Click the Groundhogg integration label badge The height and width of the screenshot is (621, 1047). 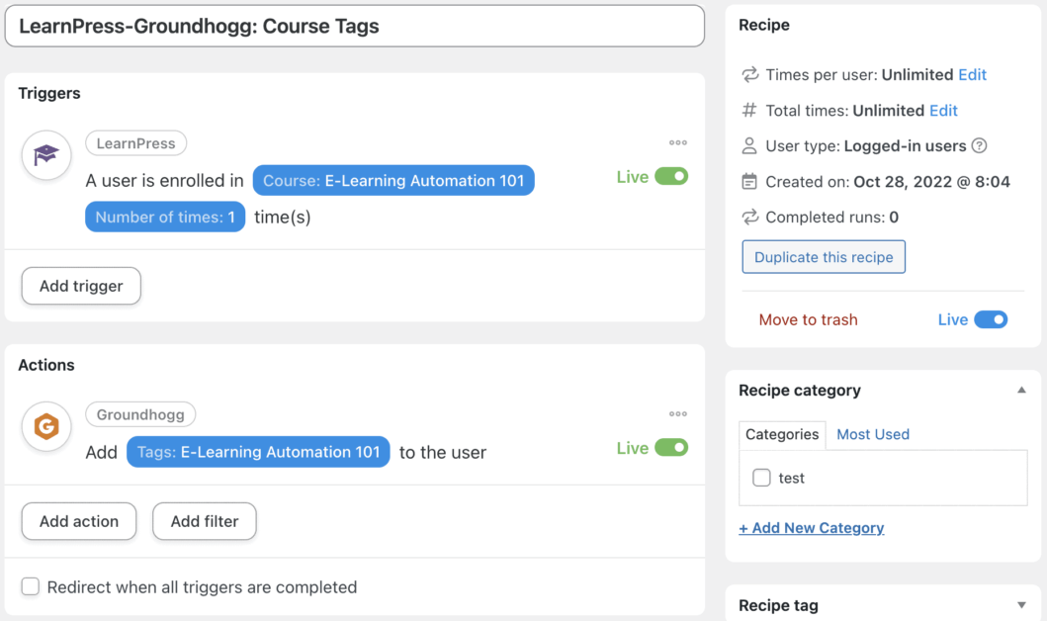[140, 414]
